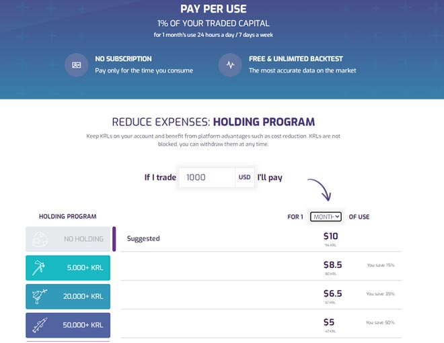Click the $5 monthly price
Screen dimensions: 444x343
pos(329,322)
